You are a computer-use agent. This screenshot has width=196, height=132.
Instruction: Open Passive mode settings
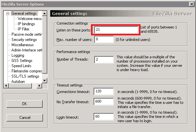(27, 34)
